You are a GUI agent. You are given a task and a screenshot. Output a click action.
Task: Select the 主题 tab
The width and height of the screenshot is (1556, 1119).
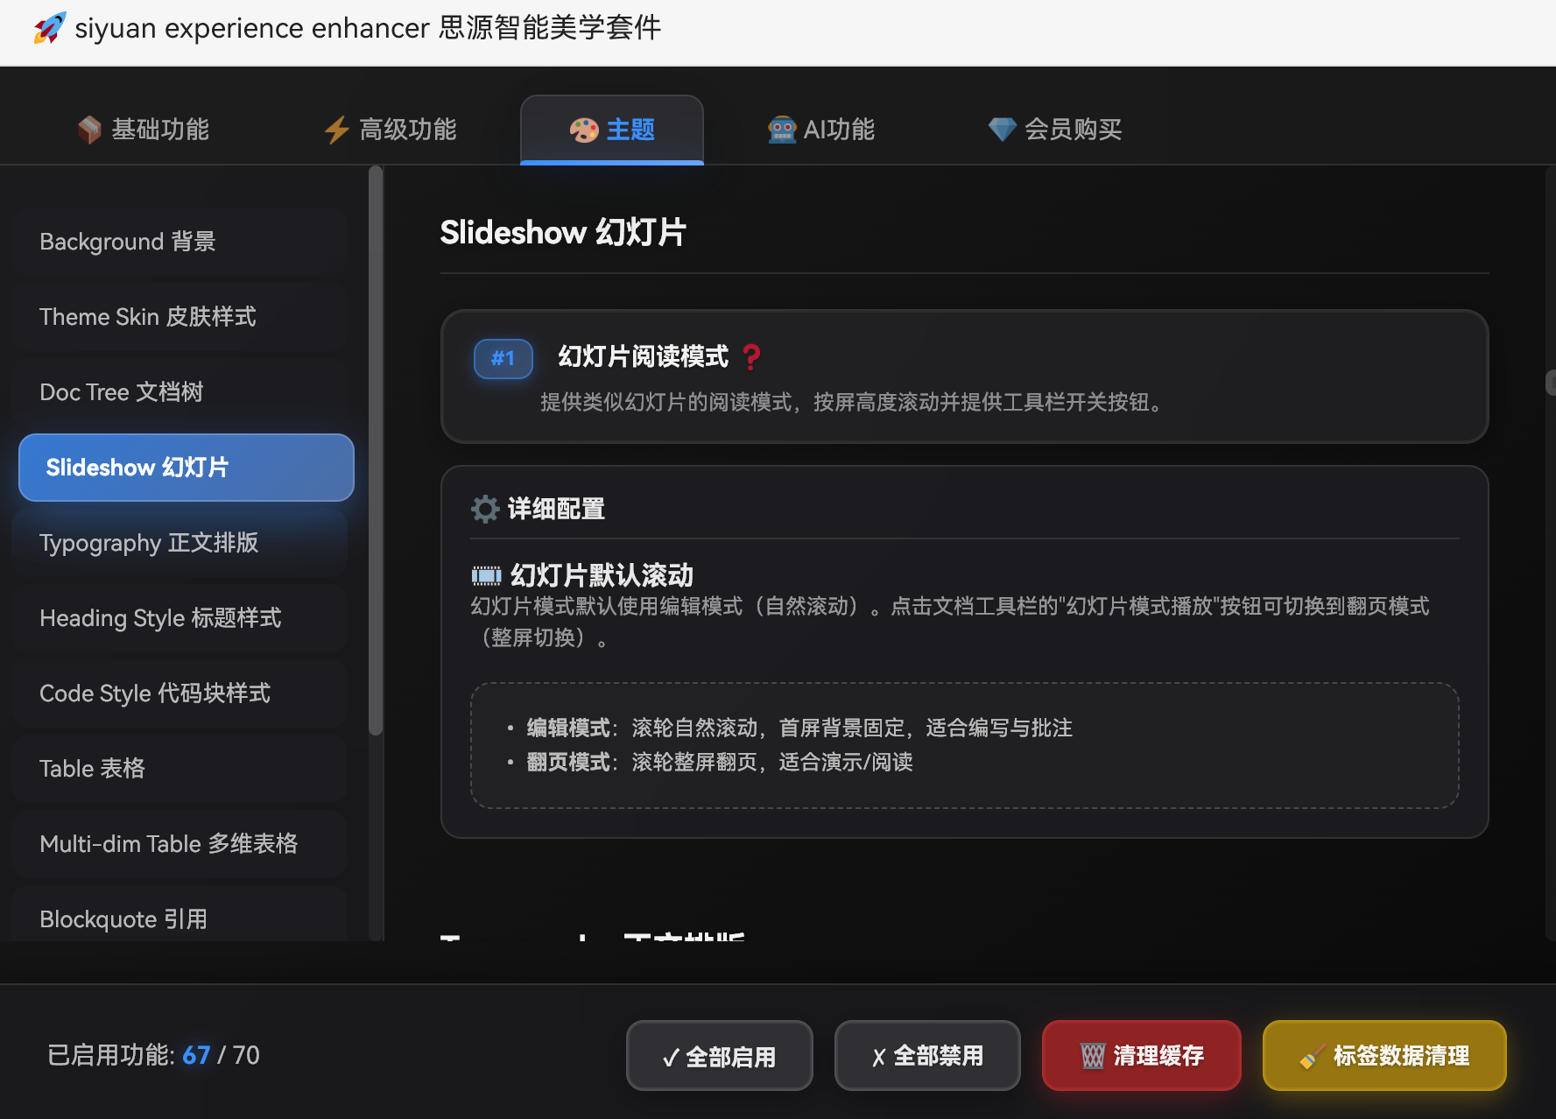click(612, 130)
